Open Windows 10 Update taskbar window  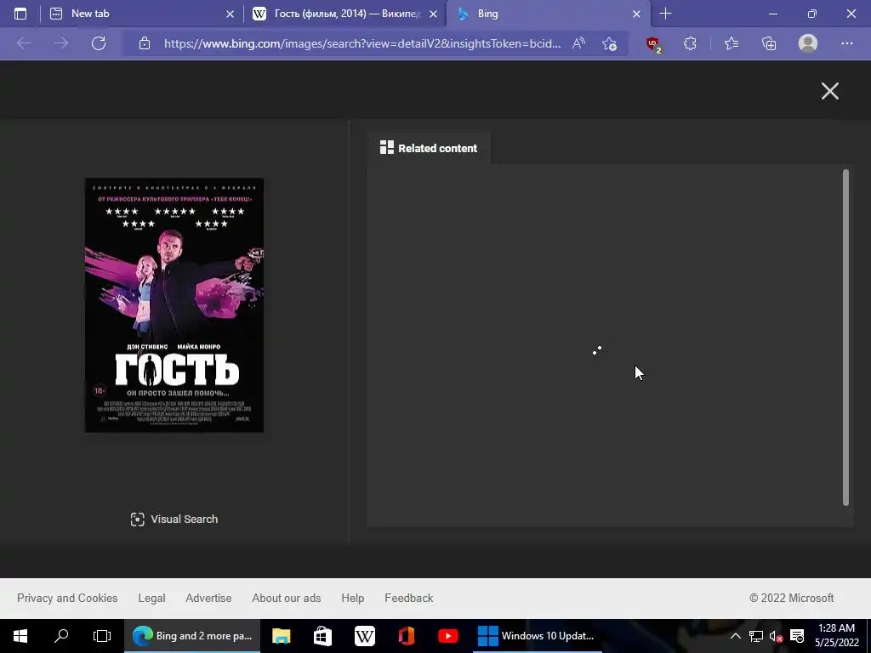pyautogui.click(x=538, y=636)
